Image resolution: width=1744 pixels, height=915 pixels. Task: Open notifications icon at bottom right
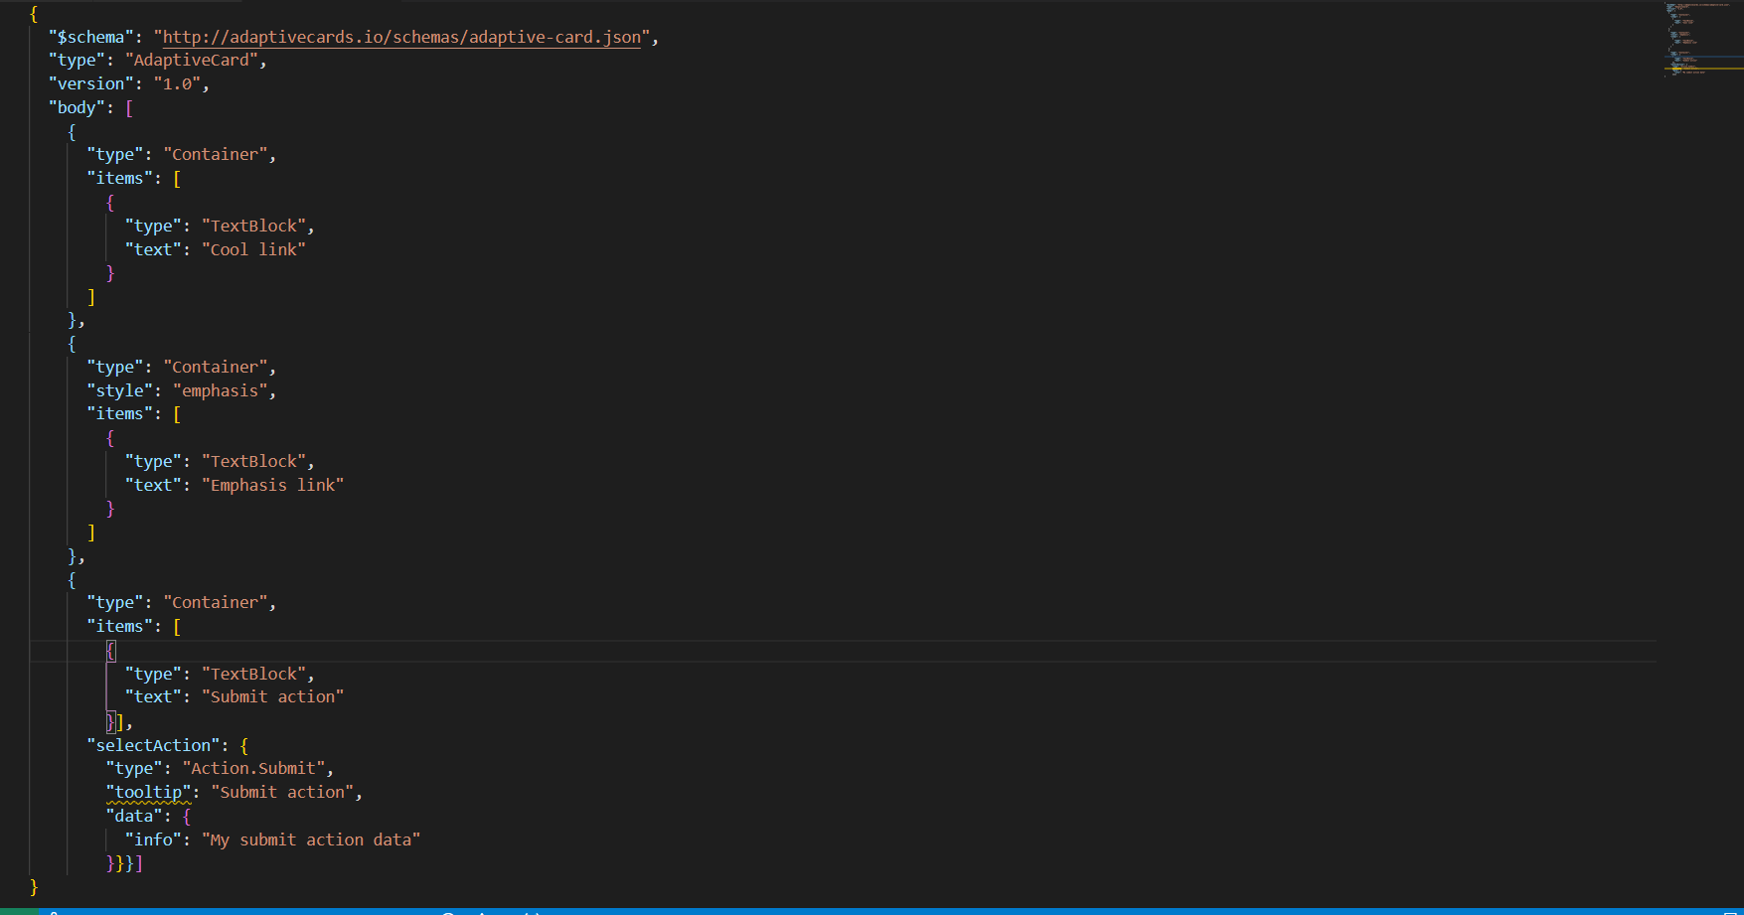tap(1729, 911)
